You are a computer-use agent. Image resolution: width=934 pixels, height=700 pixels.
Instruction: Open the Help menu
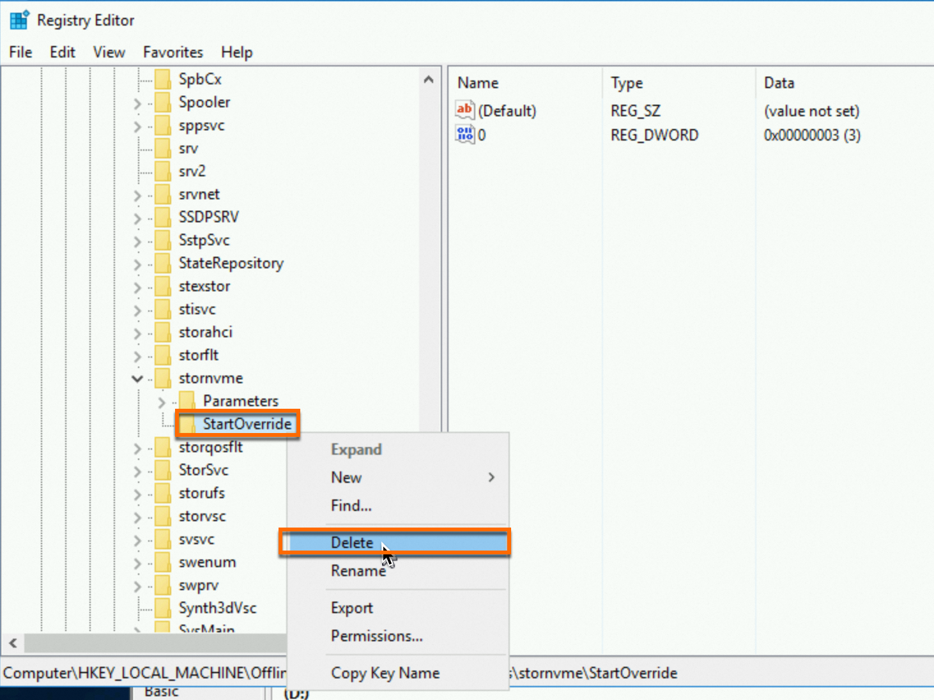(236, 52)
